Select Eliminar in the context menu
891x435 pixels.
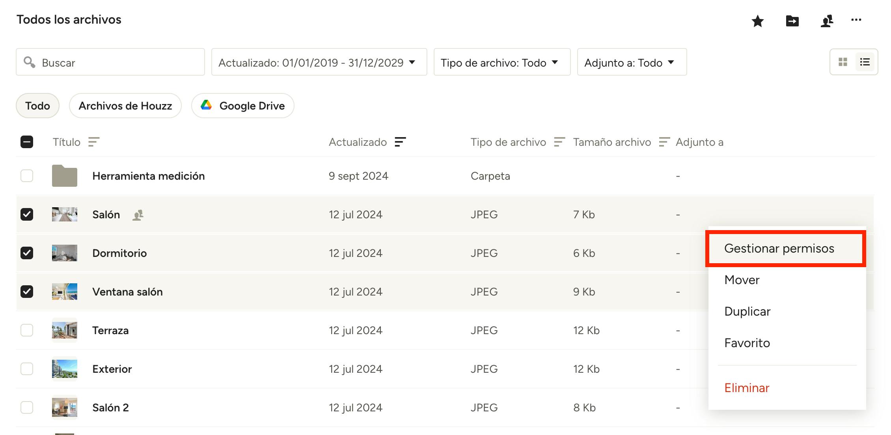click(x=747, y=388)
